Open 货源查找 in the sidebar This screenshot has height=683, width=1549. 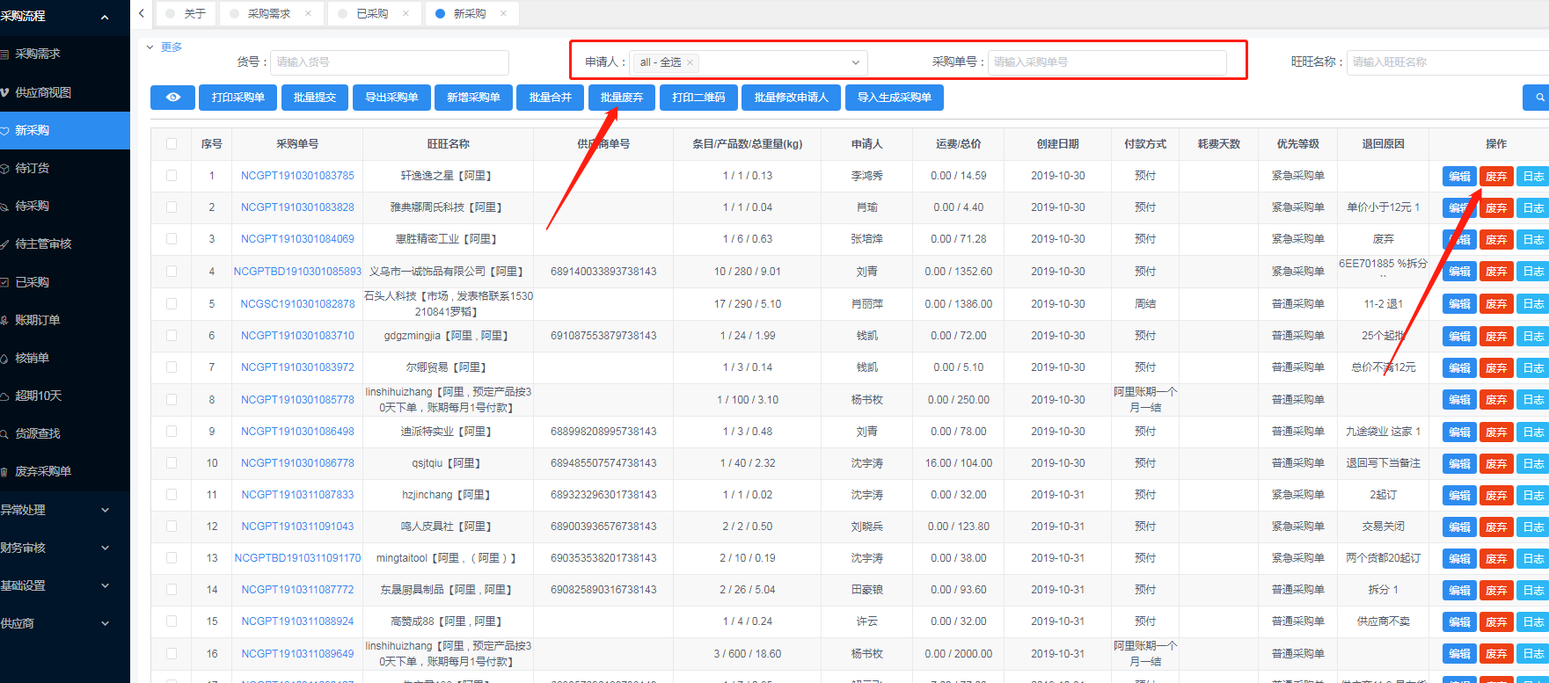pyautogui.click(x=38, y=433)
